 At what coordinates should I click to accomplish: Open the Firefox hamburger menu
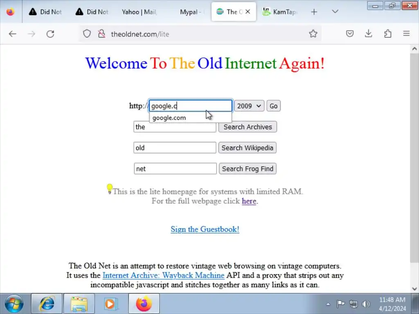(406, 34)
